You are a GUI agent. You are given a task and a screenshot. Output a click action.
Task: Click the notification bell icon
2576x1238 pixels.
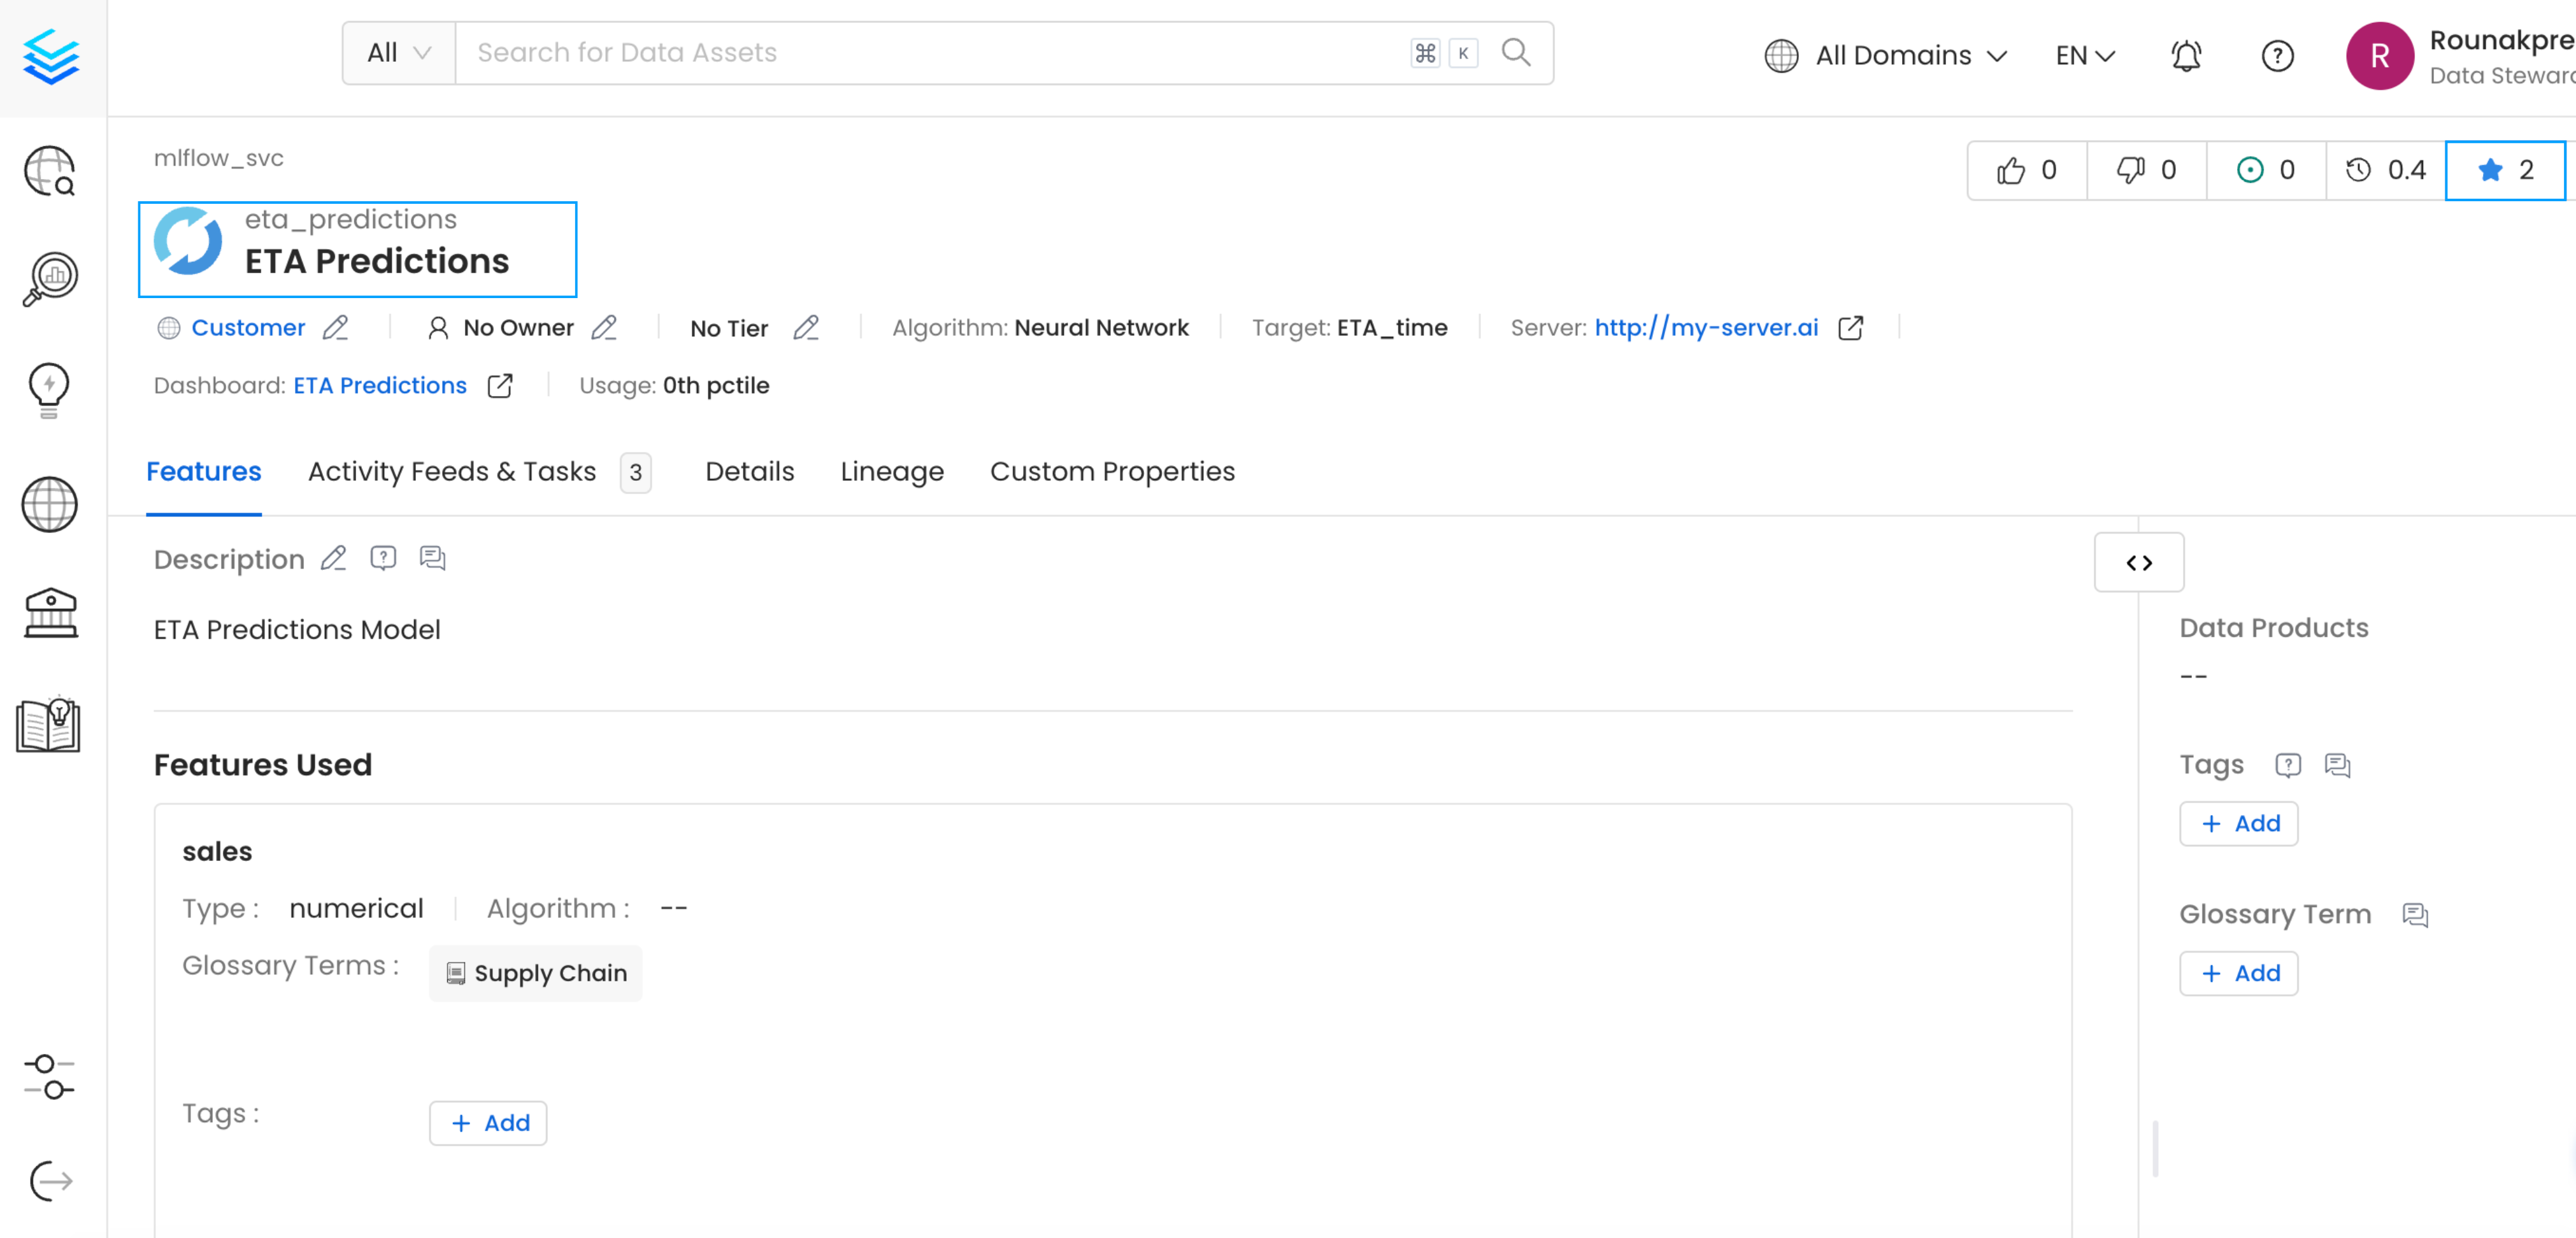(x=2187, y=53)
